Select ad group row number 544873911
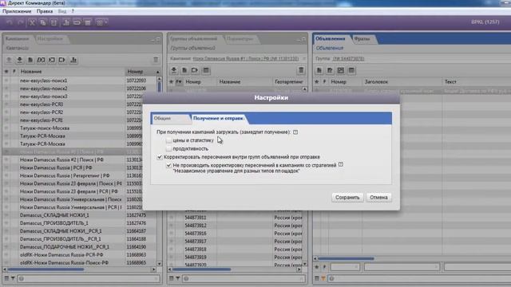Viewport: 511px width, 287px height. point(236,218)
